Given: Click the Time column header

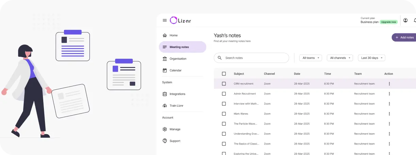Looking at the screenshot, I should click(327, 74).
